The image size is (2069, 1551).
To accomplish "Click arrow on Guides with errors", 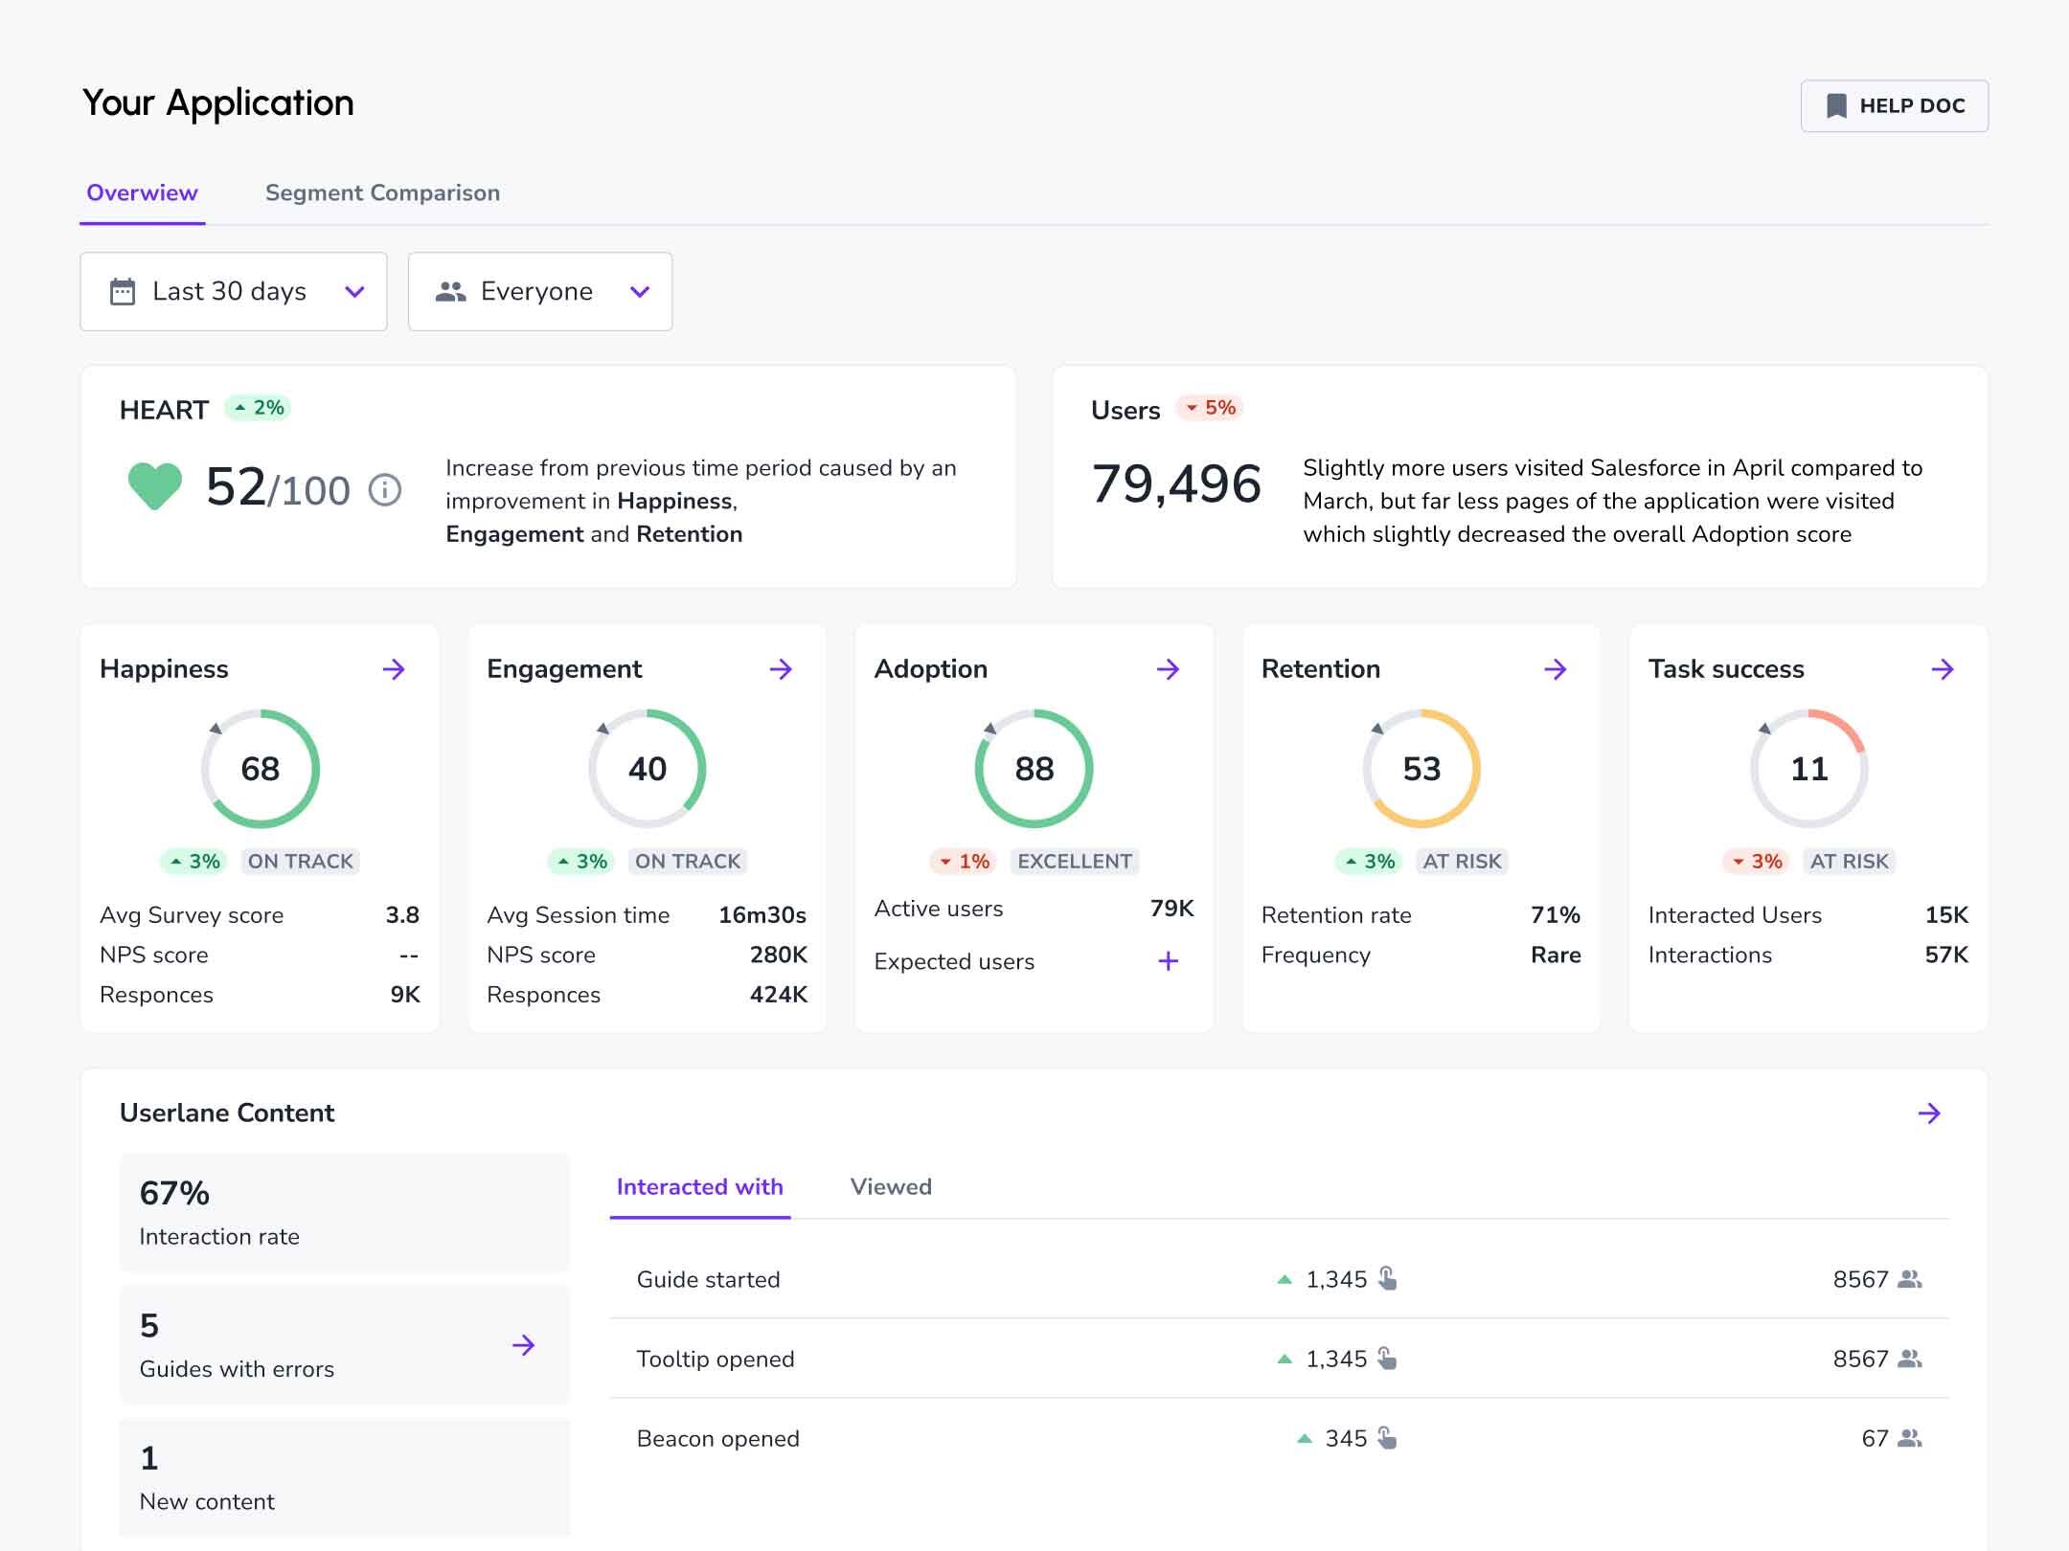I will [523, 1345].
